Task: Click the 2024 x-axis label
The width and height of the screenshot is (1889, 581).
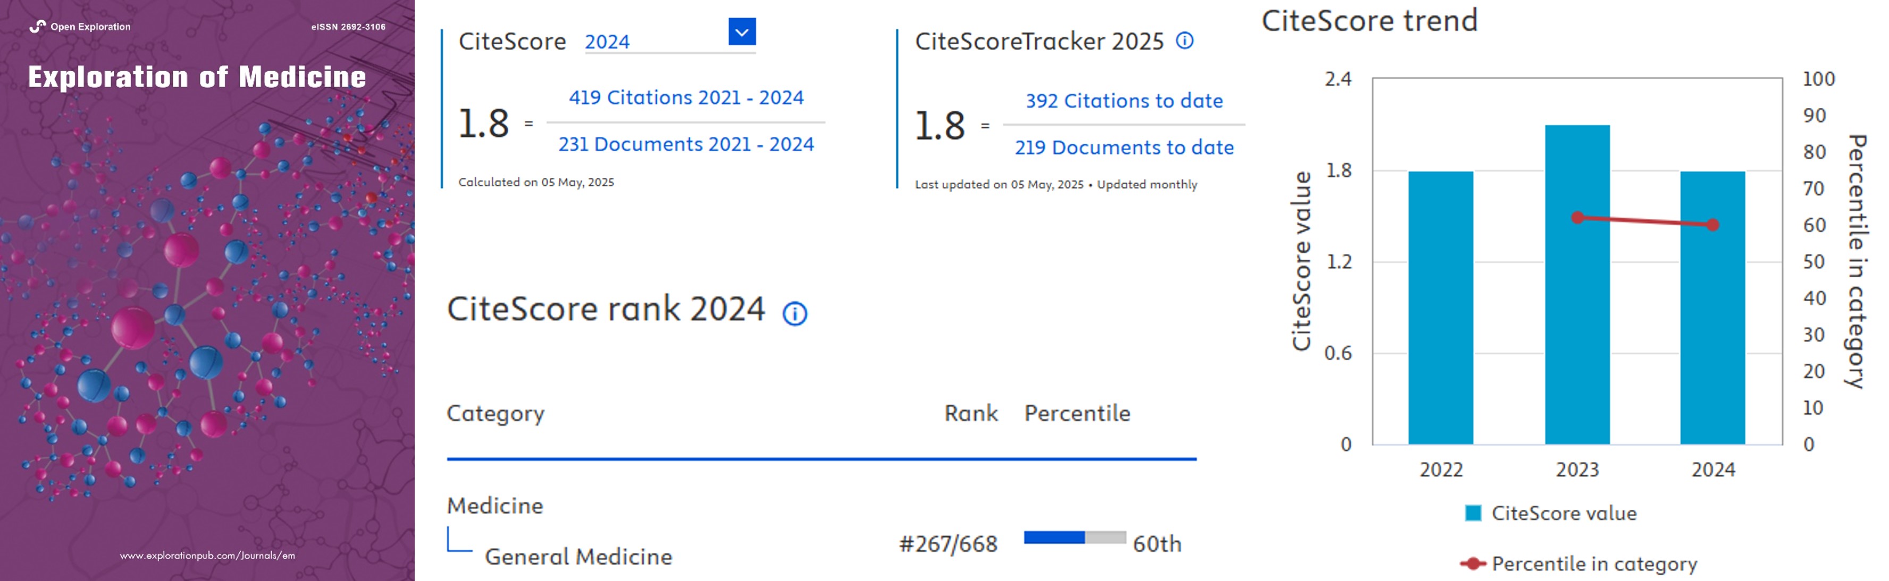Action: [1713, 469]
